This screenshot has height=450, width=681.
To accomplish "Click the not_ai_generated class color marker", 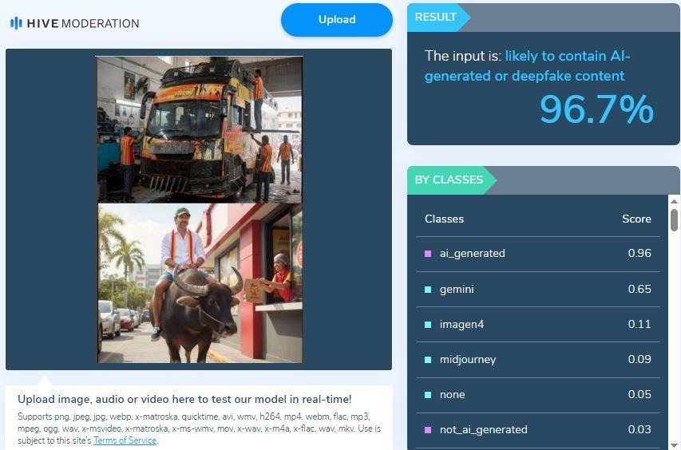I will (429, 429).
